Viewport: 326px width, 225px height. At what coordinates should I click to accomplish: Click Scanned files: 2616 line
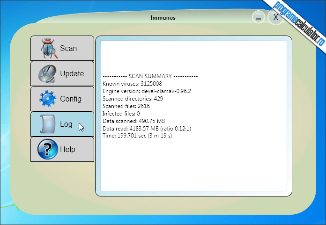pos(126,106)
